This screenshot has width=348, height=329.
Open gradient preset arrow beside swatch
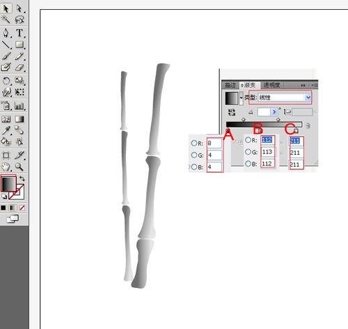point(242,98)
